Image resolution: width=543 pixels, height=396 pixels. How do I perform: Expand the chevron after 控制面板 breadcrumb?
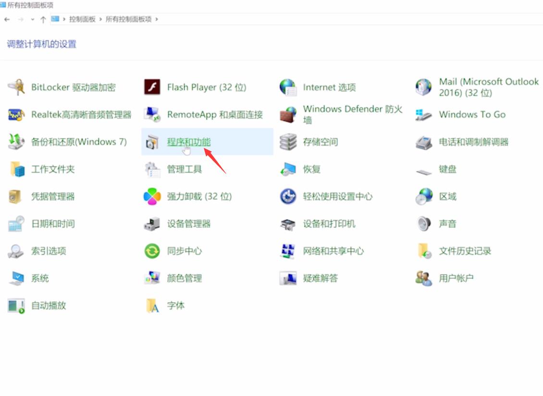[x=100, y=19]
